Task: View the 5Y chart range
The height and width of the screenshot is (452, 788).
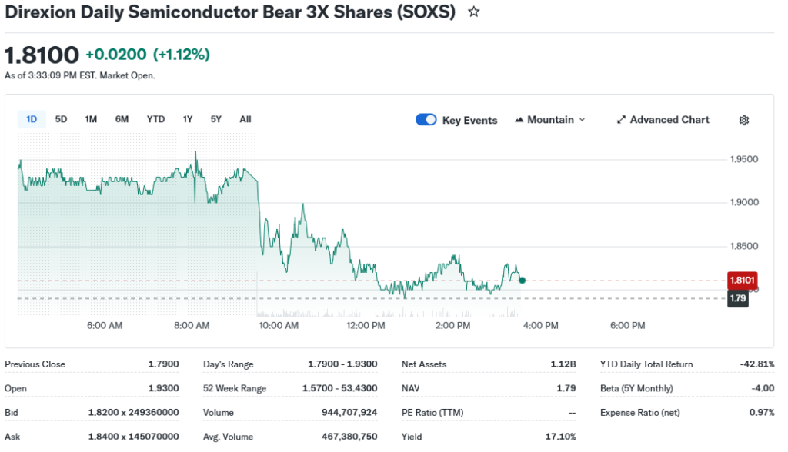Action: (x=216, y=119)
